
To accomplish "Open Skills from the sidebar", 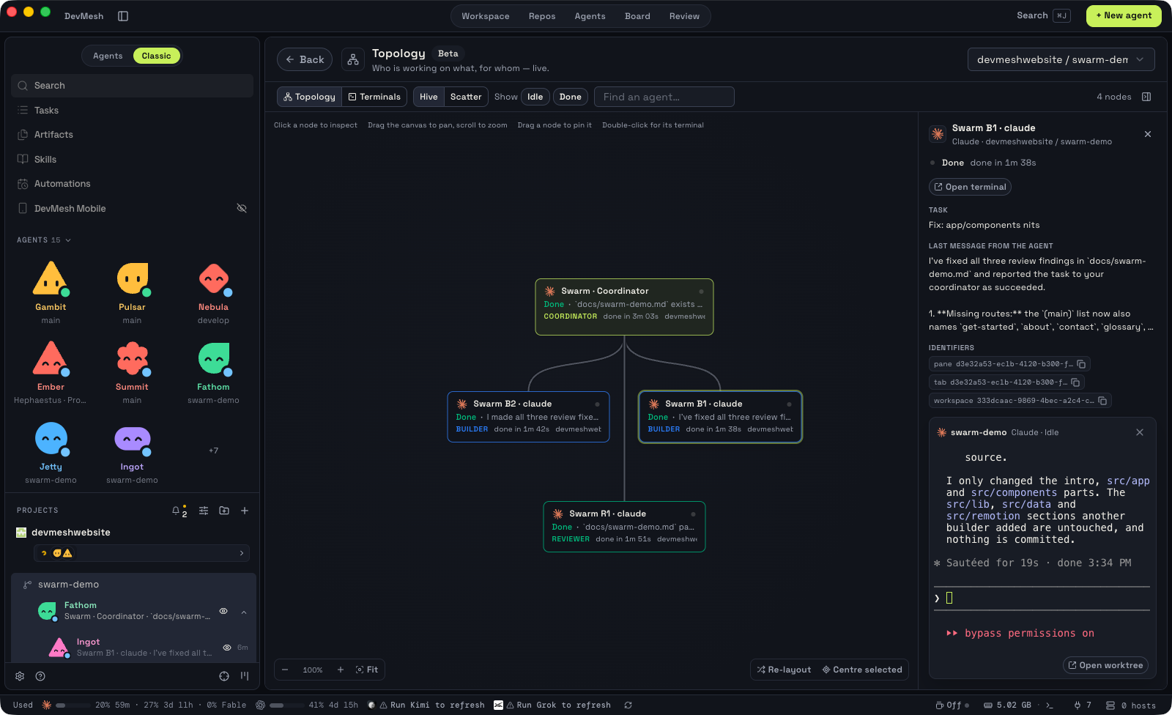I will [x=132, y=160].
